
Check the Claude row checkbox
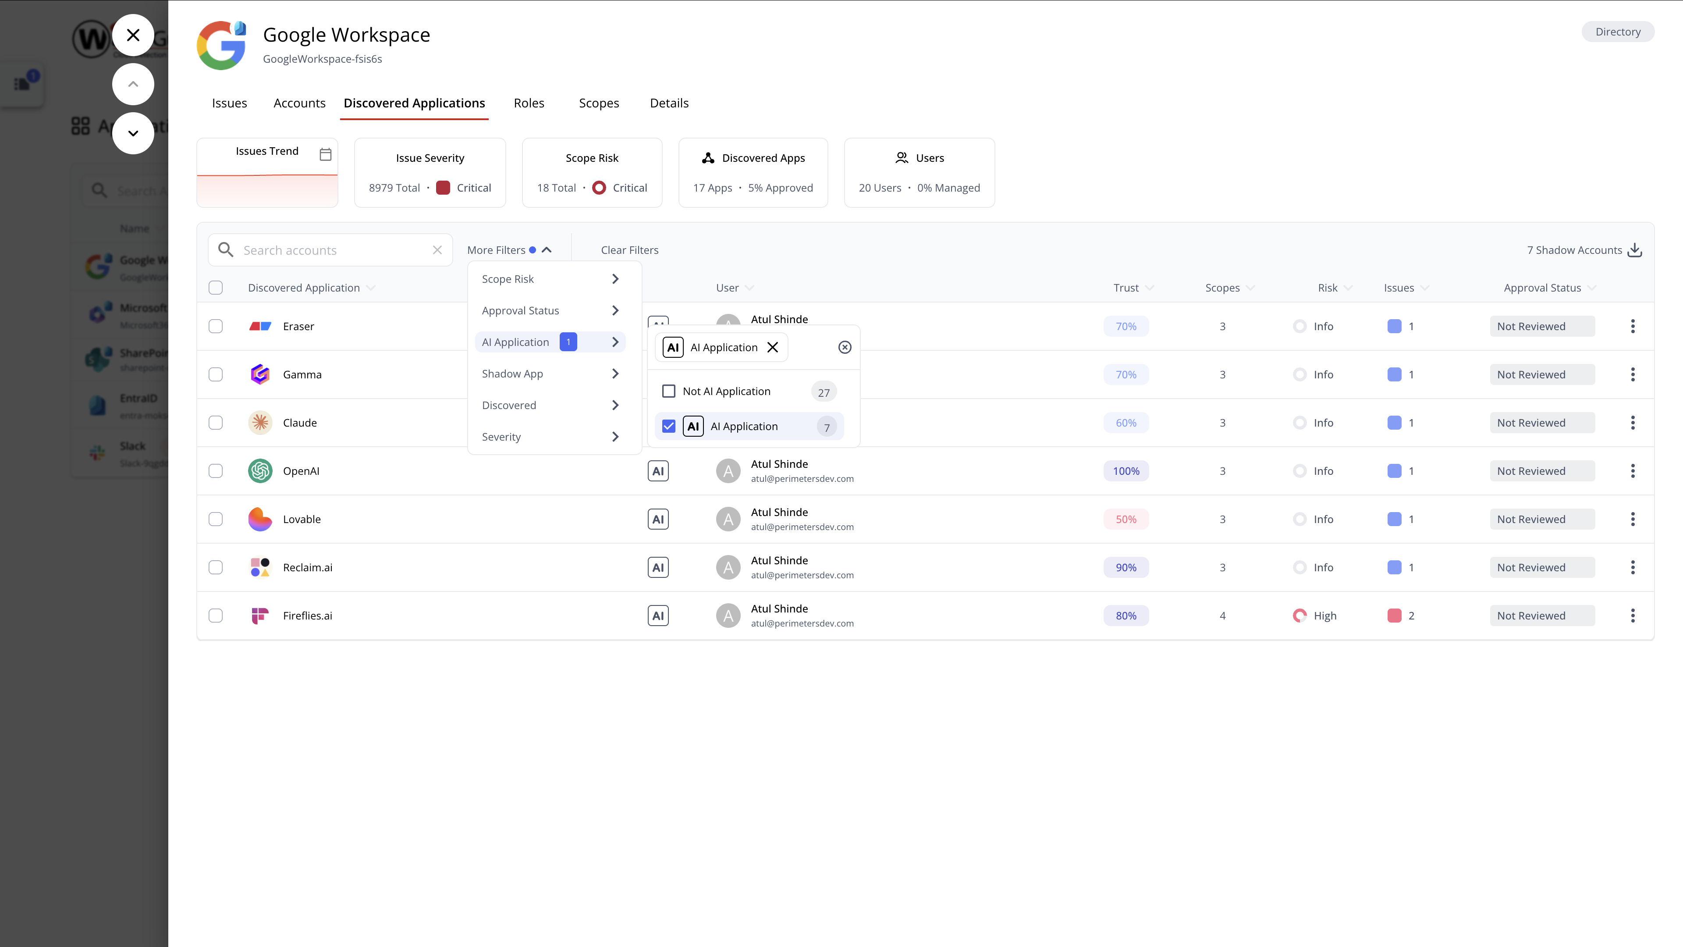(216, 423)
